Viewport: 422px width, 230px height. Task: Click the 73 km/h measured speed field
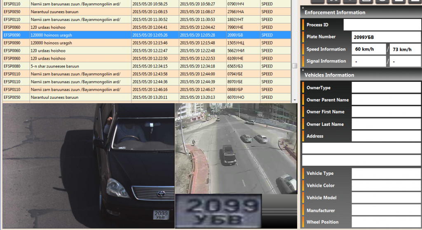[x=405, y=49]
